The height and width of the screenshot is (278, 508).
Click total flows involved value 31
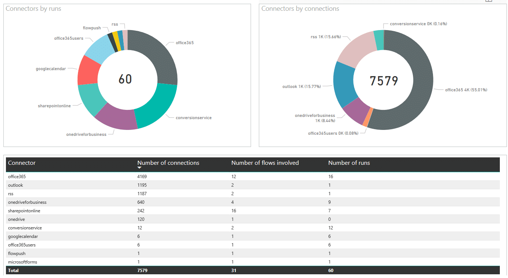pyautogui.click(x=234, y=271)
